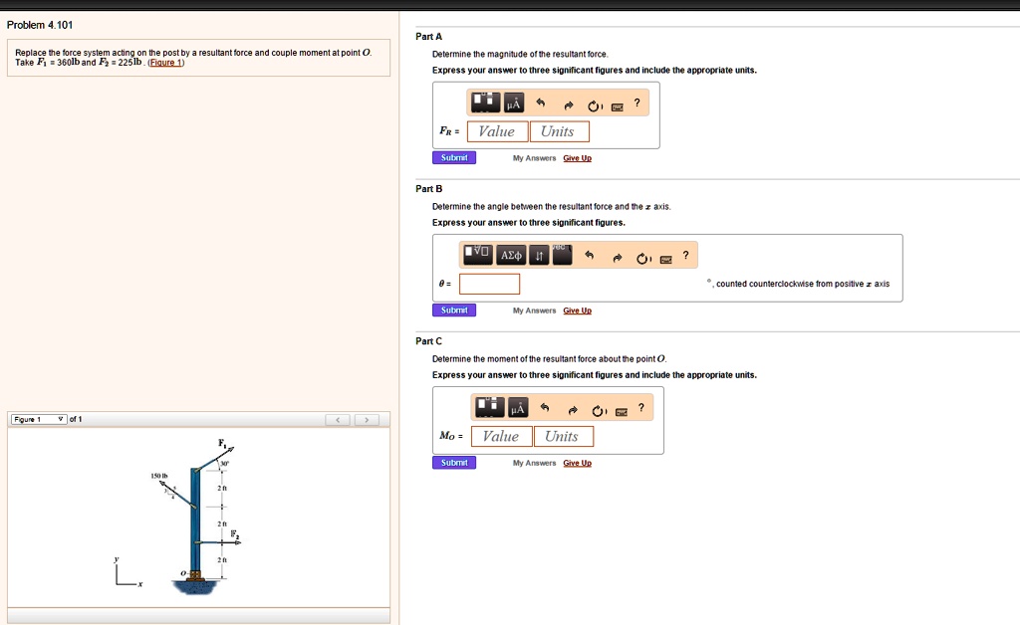Click My Answers under Part B
This screenshot has height=625, width=1020.
point(534,310)
